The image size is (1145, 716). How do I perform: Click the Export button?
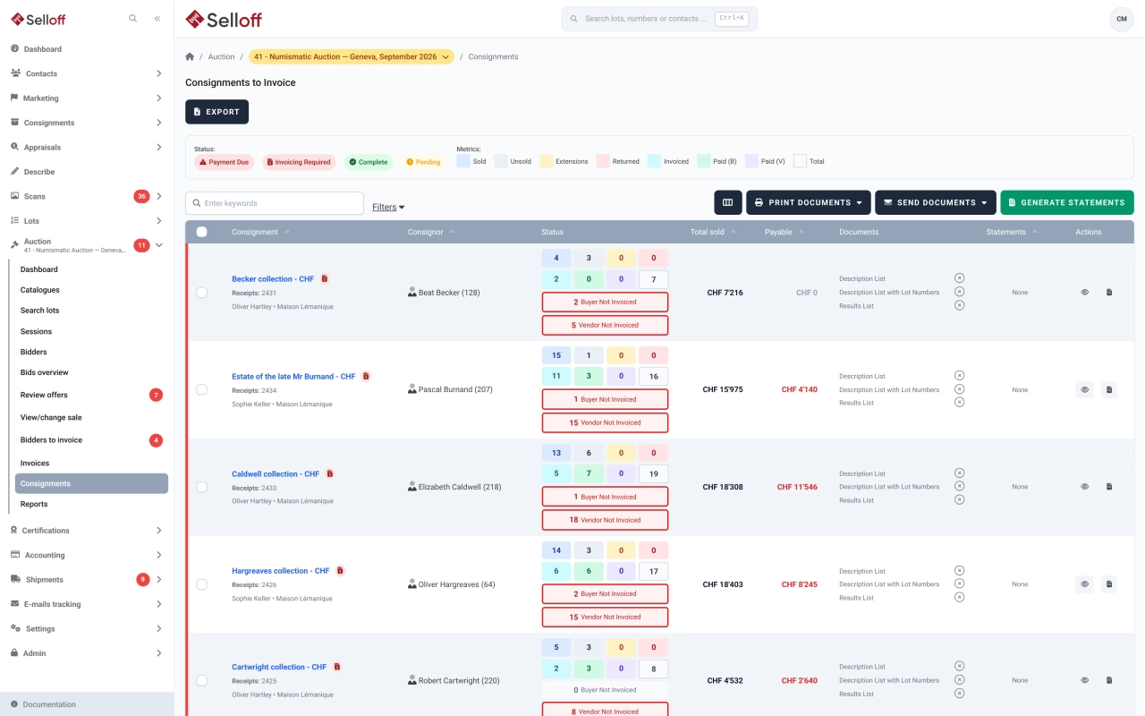216,112
